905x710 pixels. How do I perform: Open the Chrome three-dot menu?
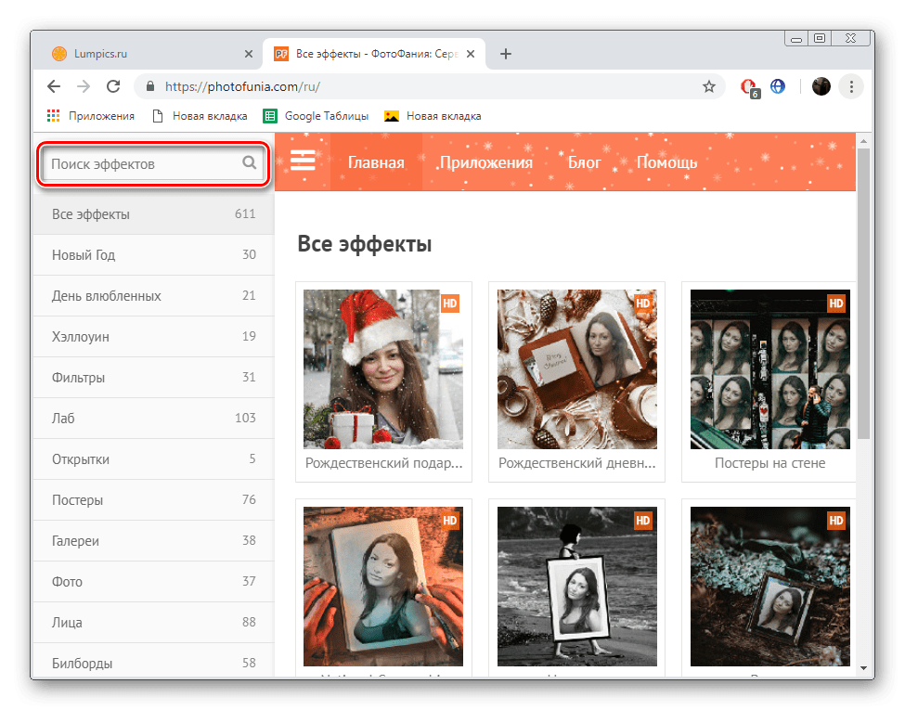point(851,86)
